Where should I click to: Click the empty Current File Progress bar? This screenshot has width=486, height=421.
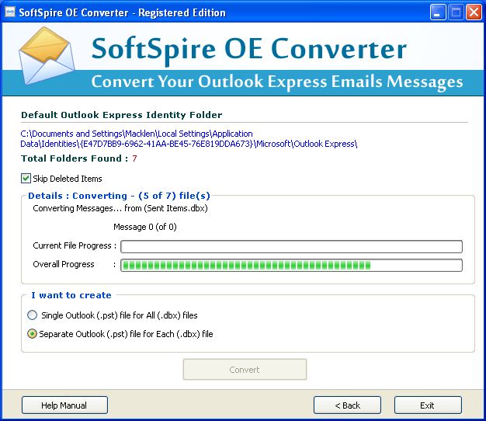pyautogui.click(x=291, y=246)
